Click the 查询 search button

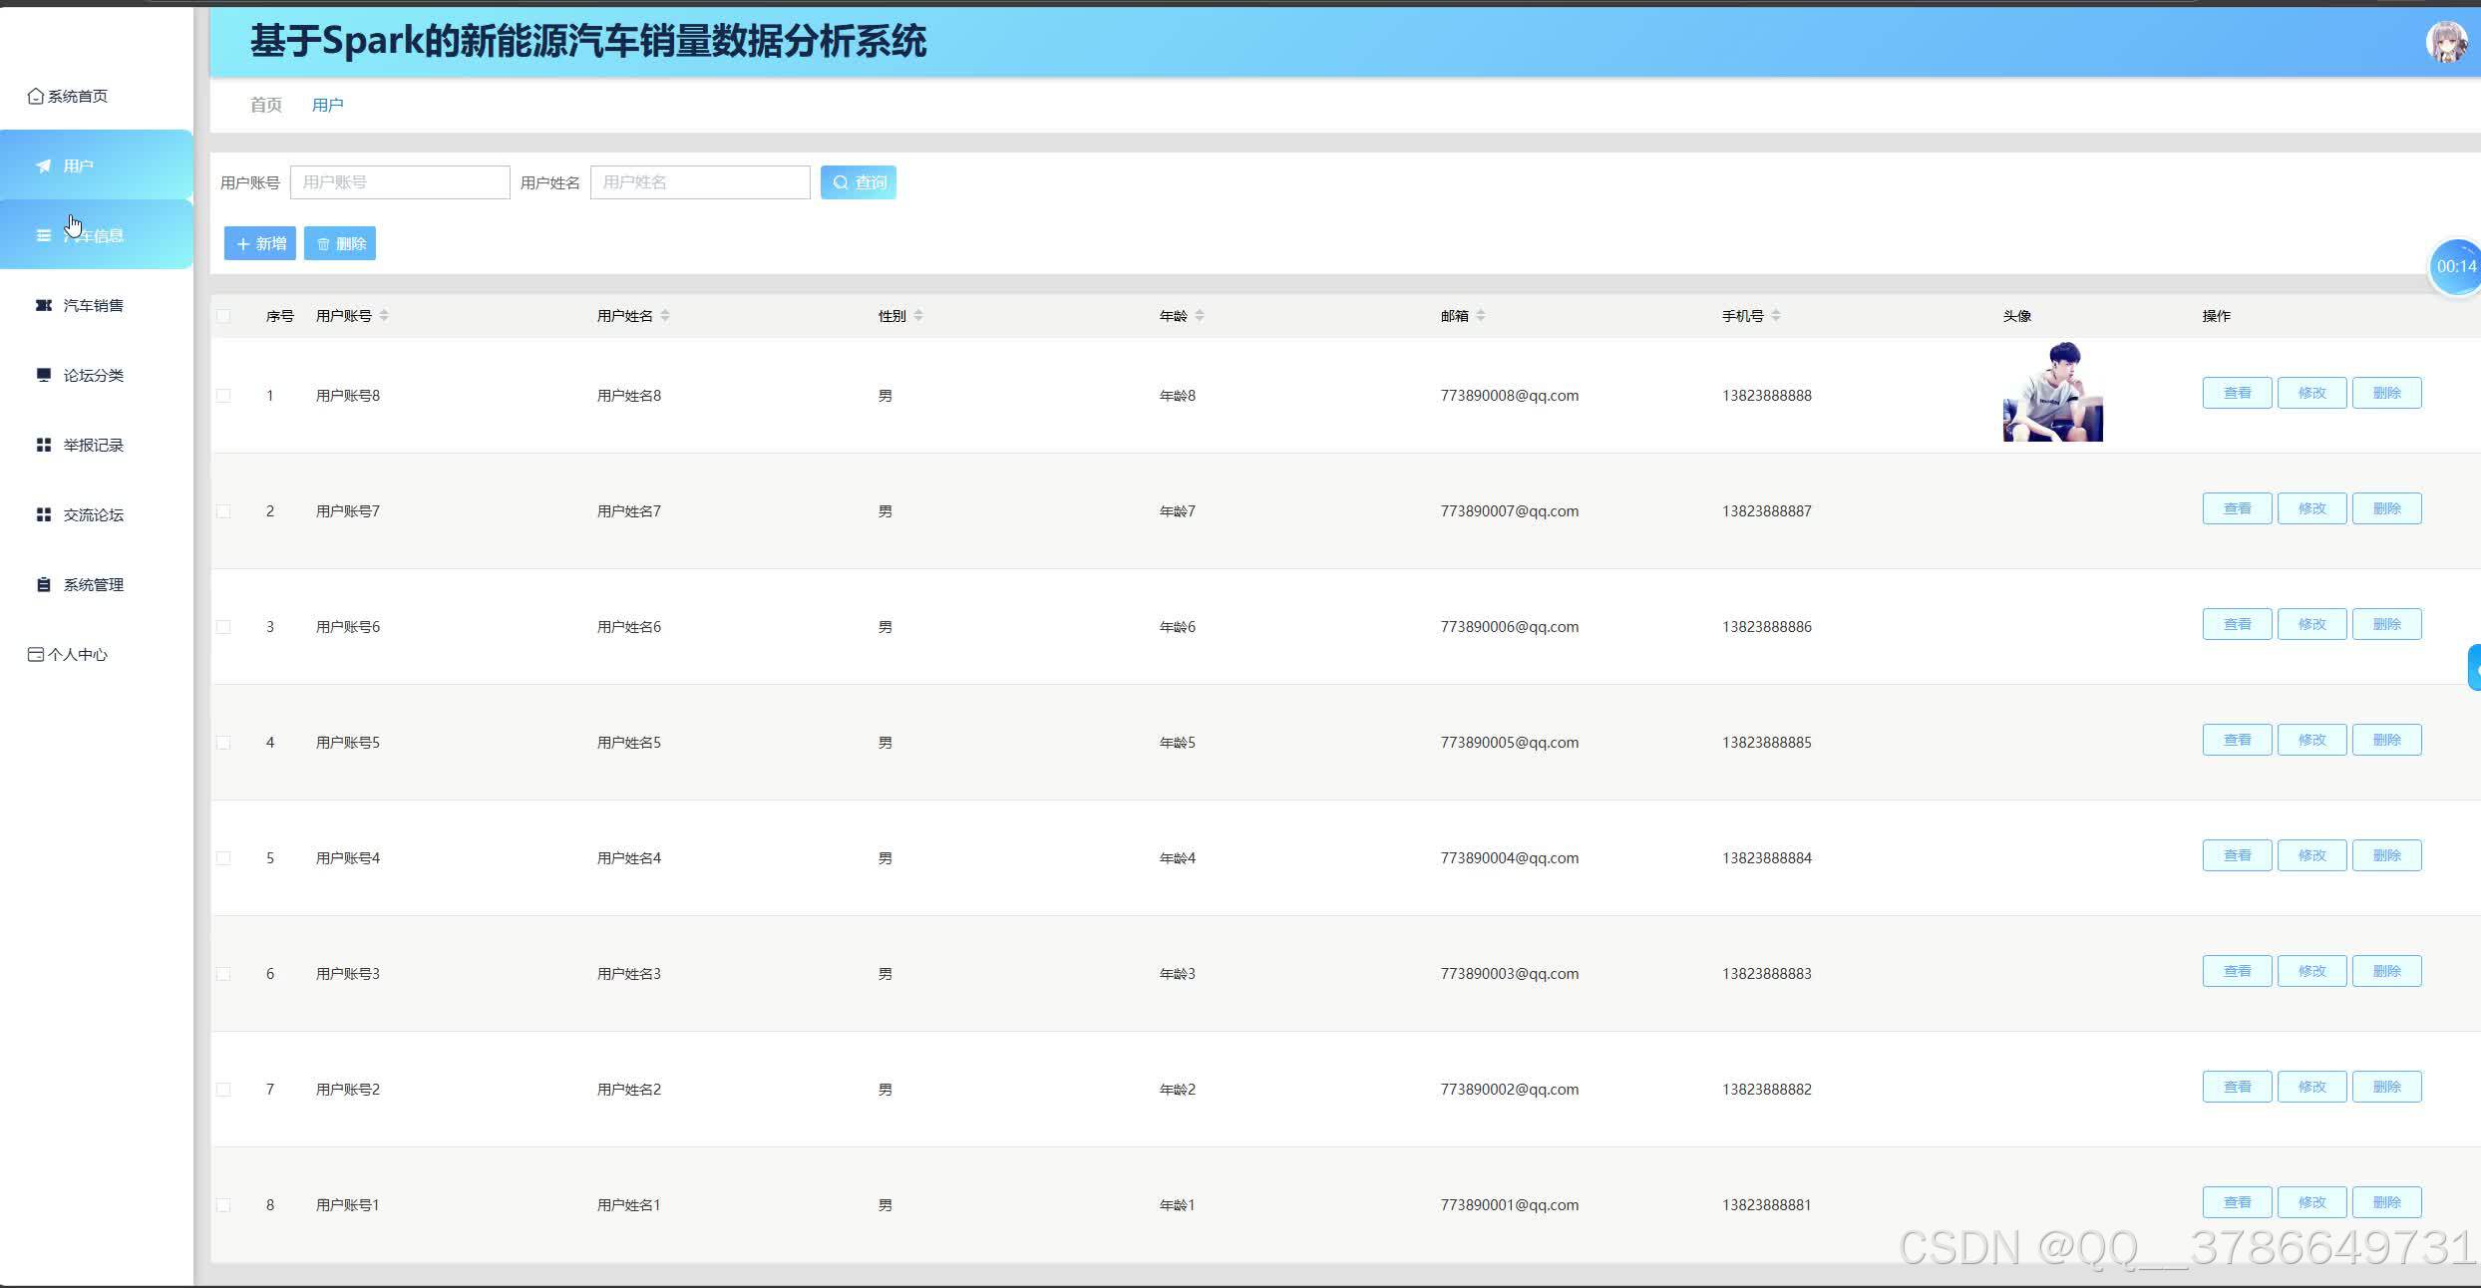[x=859, y=182]
